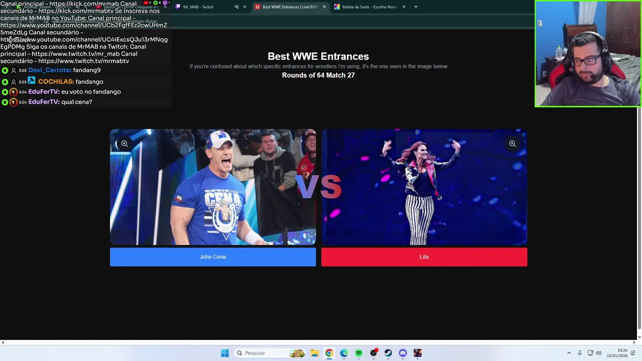642x361 pixels.
Task: Select the Lita entrance picture
Action: tap(424, 187)
